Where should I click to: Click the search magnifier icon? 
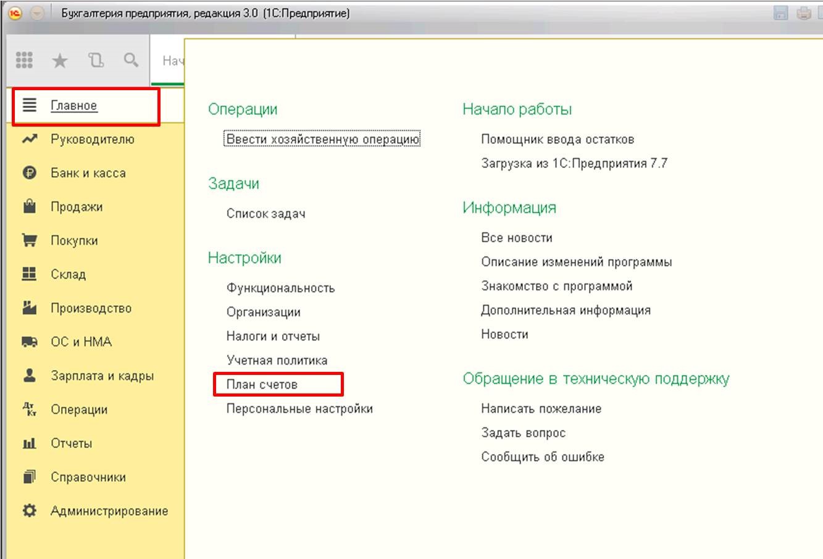131,60
